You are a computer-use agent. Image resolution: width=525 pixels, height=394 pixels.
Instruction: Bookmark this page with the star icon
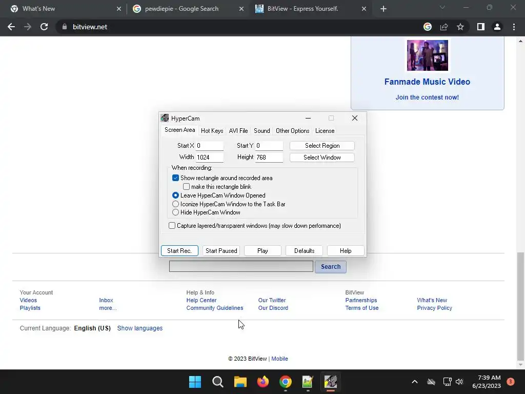click(x=460, y=27)
